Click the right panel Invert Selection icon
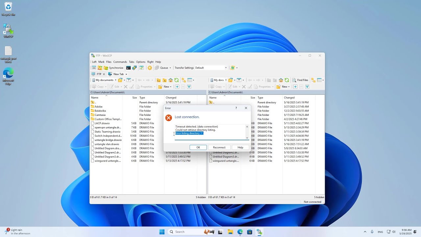The width and height of the screenshot is (421, 237). [307, 87]
